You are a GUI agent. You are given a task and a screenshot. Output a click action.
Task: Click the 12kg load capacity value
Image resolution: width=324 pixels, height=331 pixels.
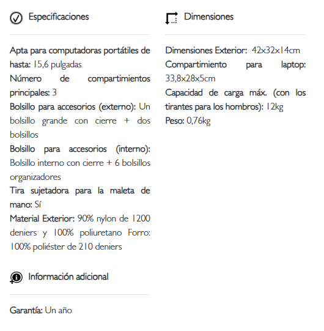tap(274, 107)
